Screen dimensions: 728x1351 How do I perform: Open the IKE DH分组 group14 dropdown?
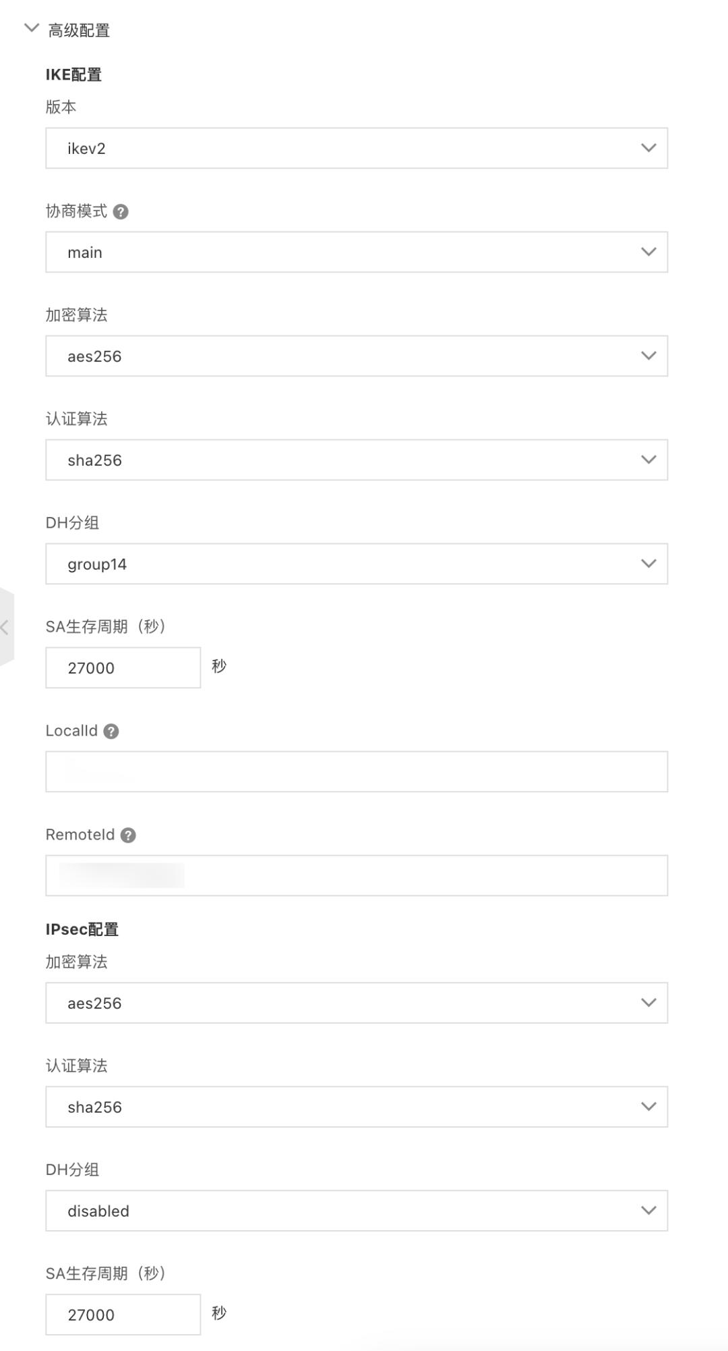point(356,563)
